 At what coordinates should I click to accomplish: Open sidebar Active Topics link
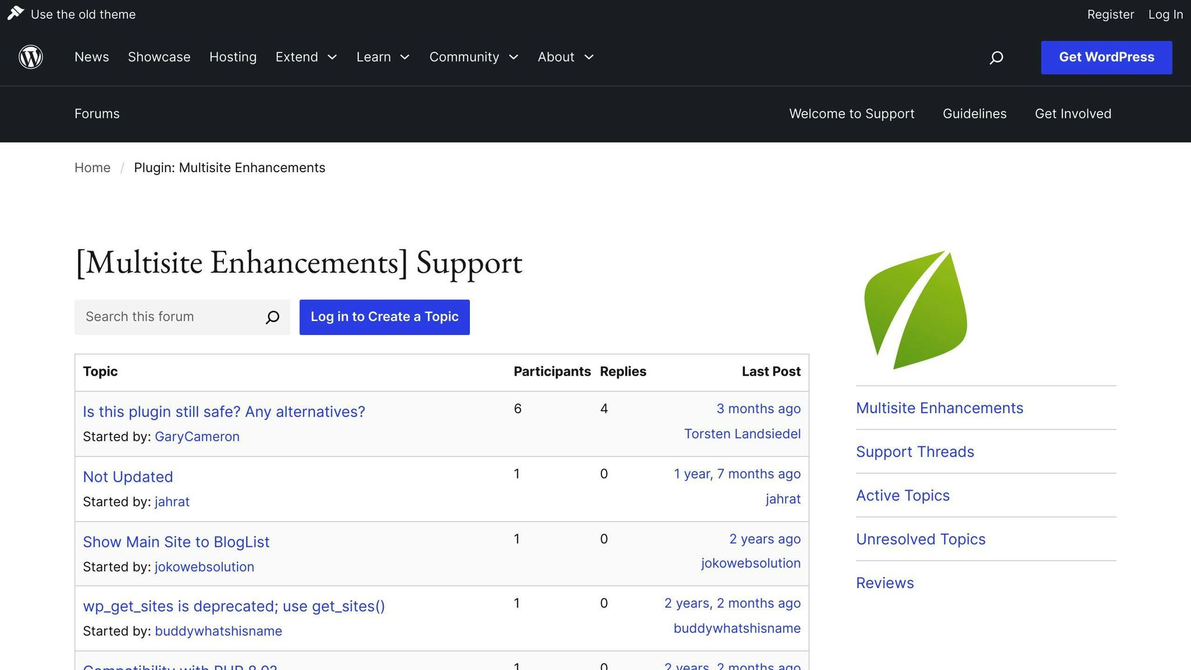point(903,496)
